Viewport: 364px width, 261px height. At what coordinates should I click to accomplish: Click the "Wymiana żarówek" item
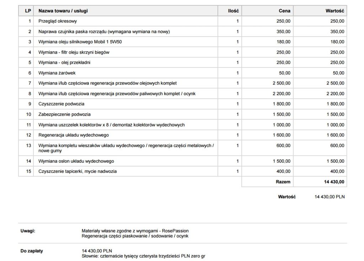click(x=57, y=73)
